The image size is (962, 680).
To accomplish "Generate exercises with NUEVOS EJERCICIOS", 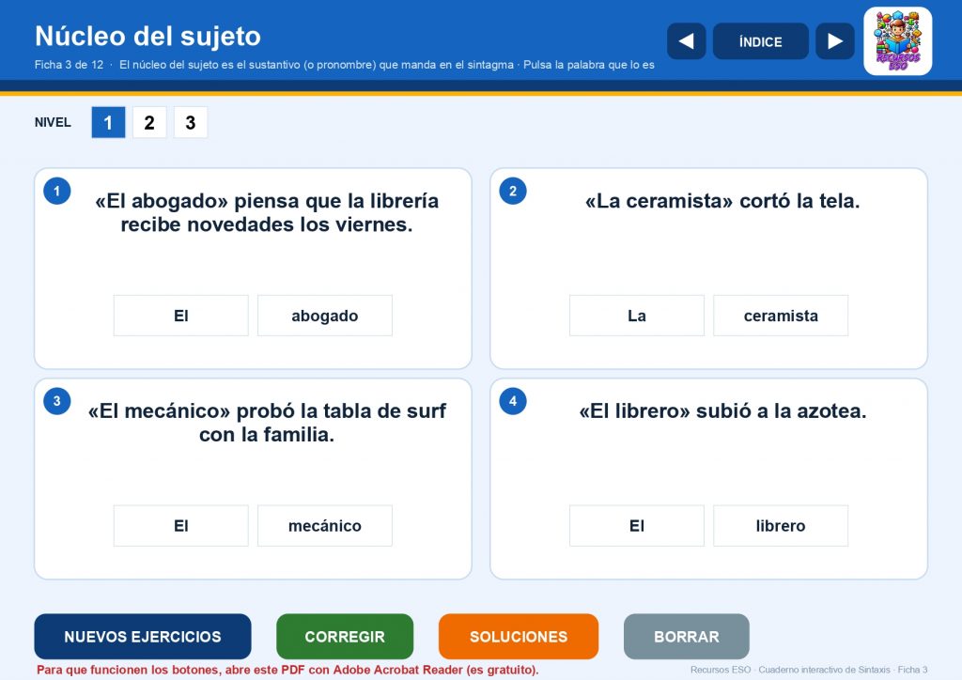I will coord(143,637).
